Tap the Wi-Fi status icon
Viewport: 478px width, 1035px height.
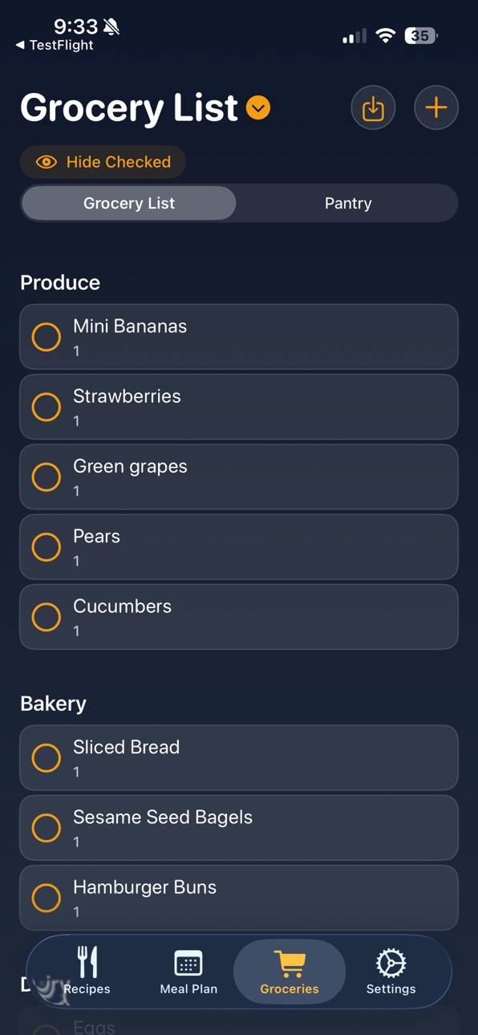(x=386, y=35)
